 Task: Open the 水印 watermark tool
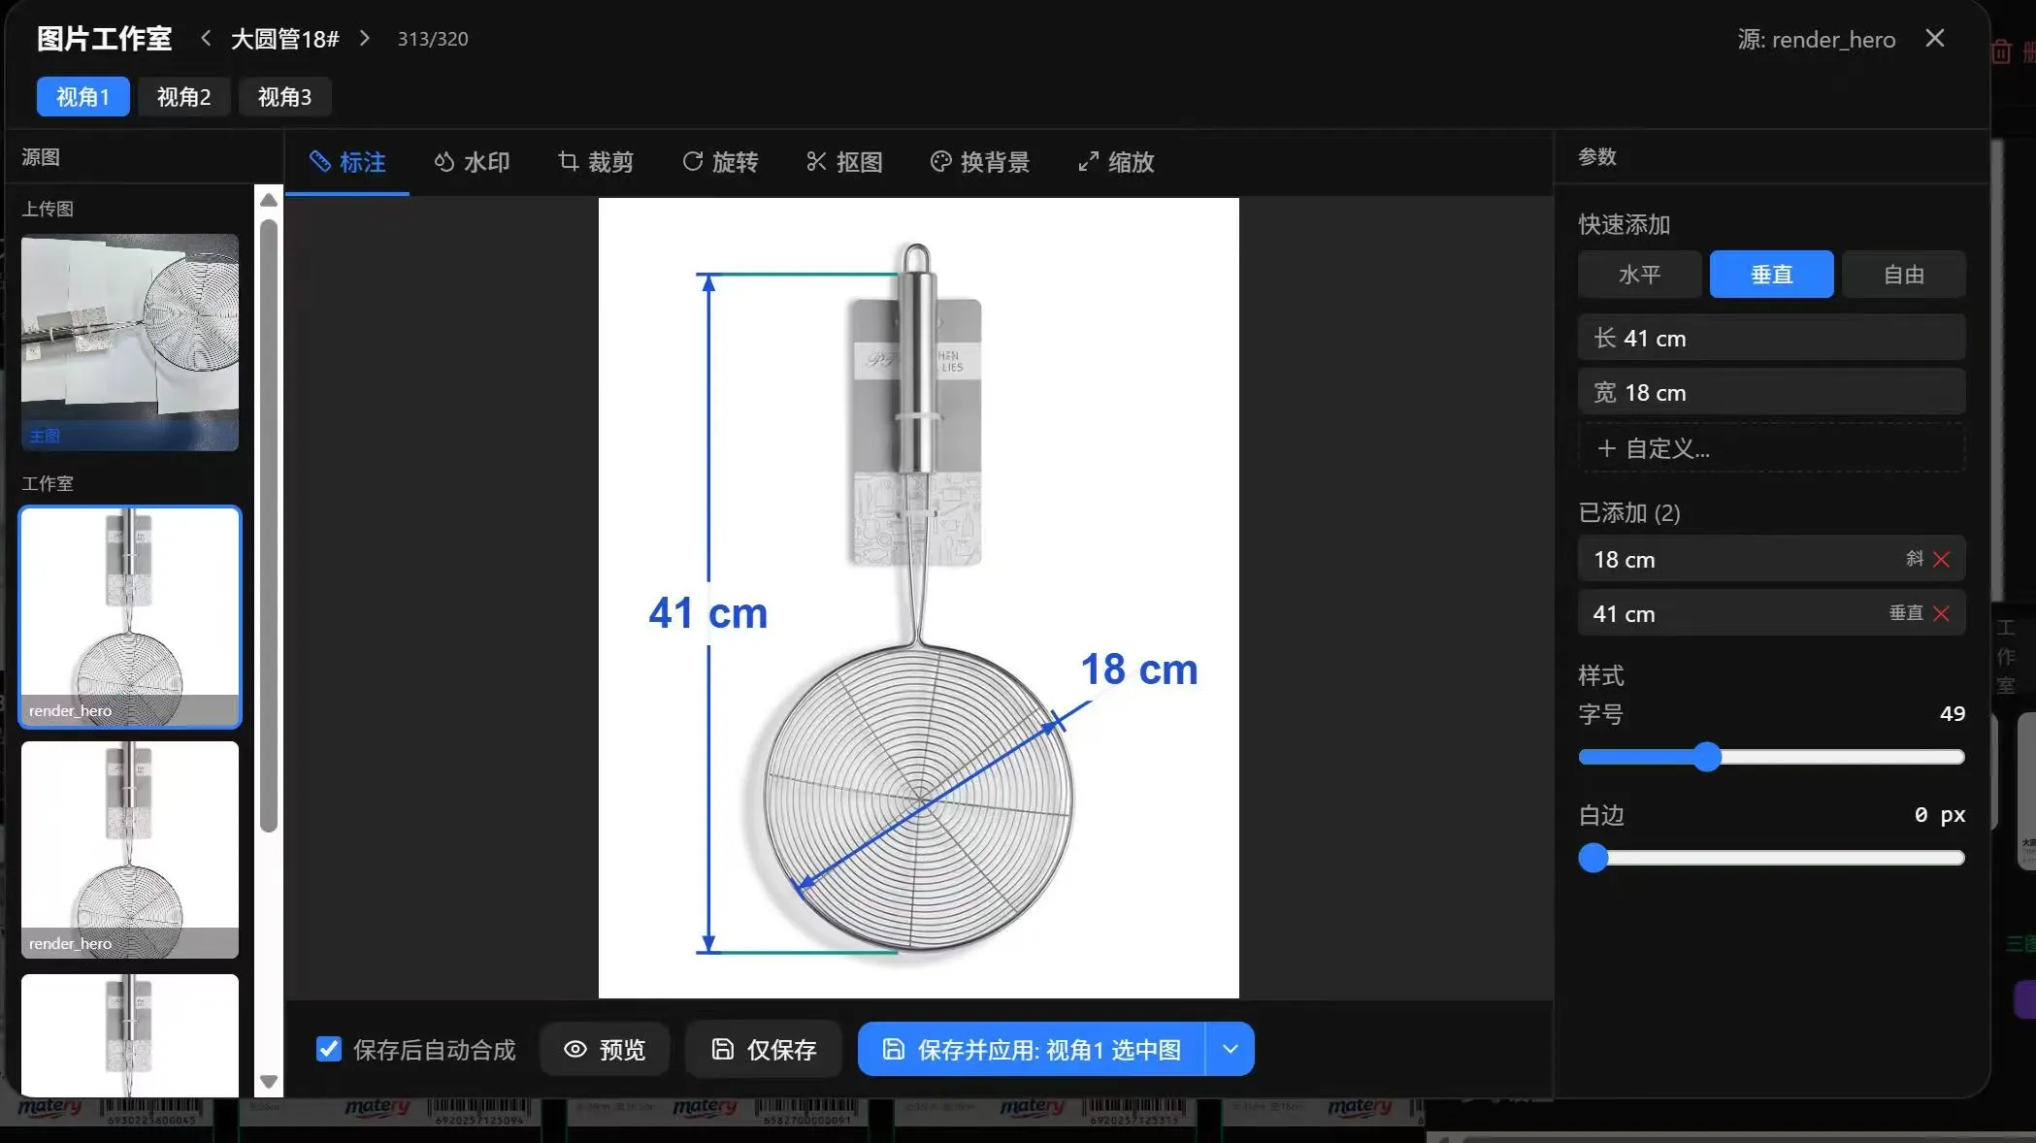coord(472,162)
